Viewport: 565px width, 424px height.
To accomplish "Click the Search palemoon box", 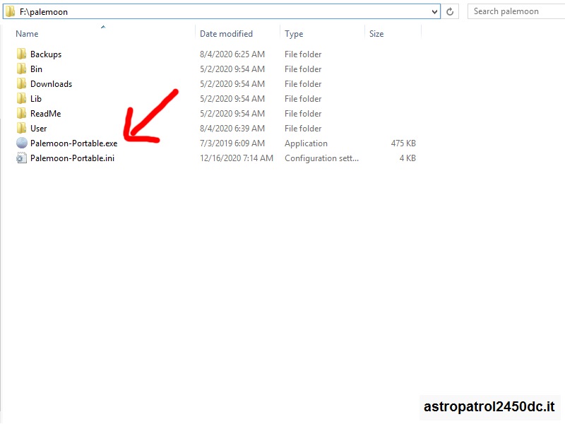I will pyautogui.click(x=516, y=11).
